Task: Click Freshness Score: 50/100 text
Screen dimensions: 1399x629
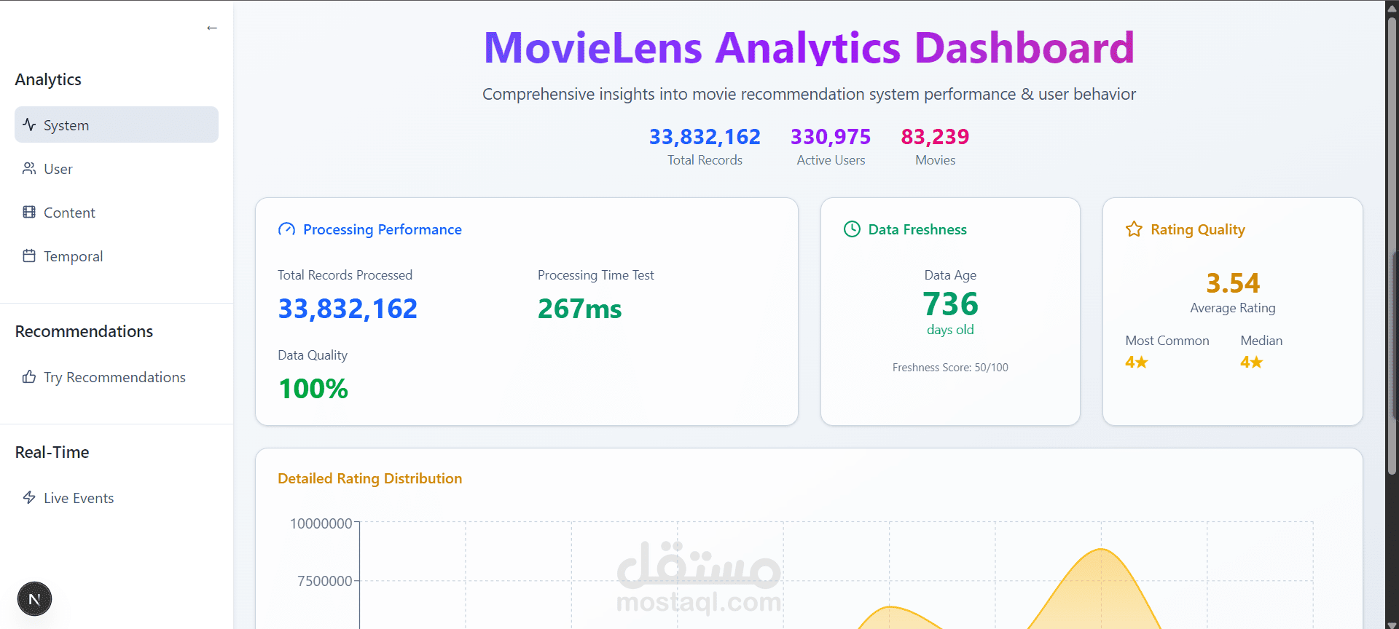Action: point(950,368)
